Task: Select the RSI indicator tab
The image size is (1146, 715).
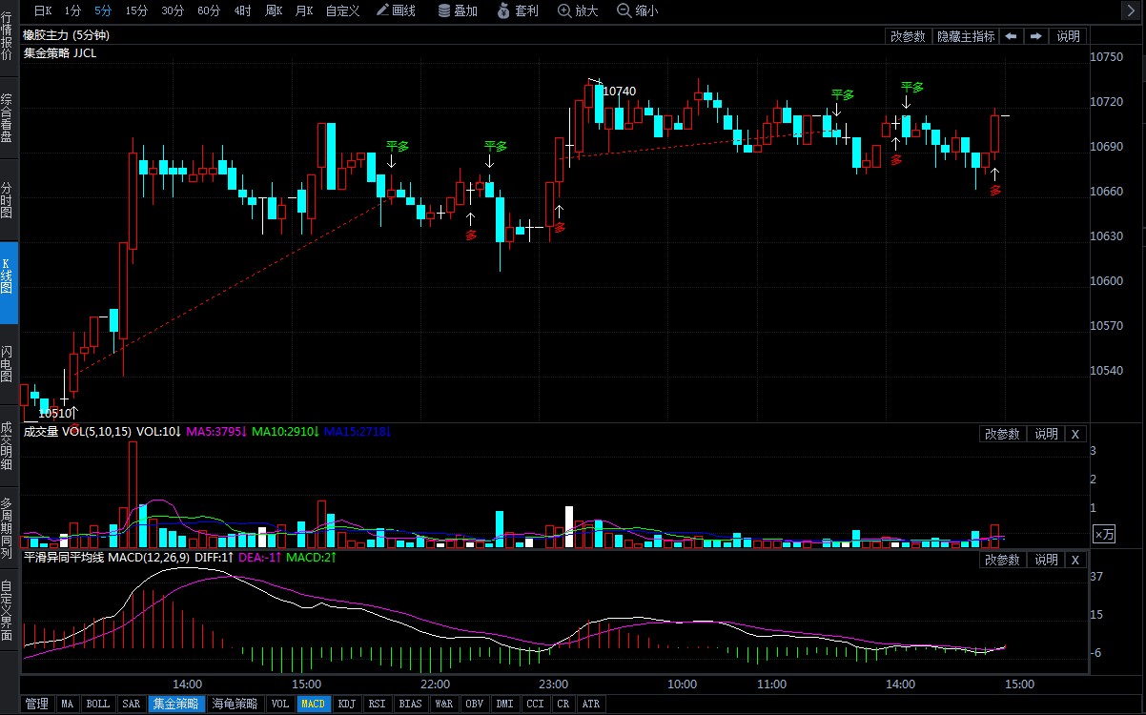Action: click(378, 705)
